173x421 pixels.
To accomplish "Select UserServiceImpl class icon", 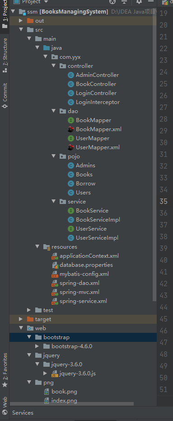I will coord(71,237).
